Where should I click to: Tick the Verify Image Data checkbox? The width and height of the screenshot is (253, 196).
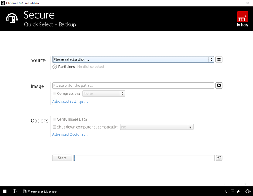click(x=54, y=119)
